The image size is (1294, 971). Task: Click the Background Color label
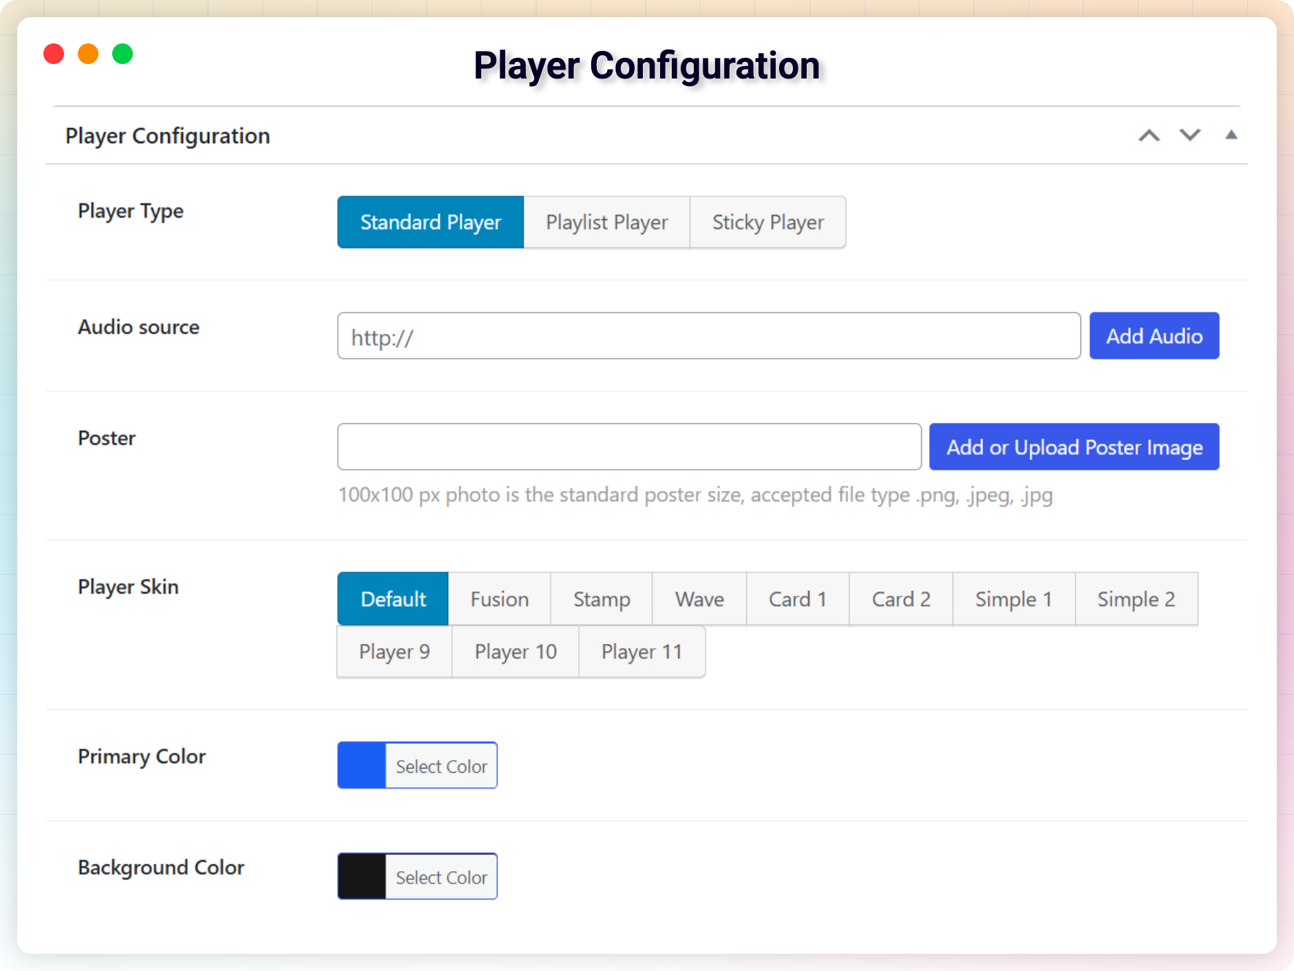pos(161,867)
